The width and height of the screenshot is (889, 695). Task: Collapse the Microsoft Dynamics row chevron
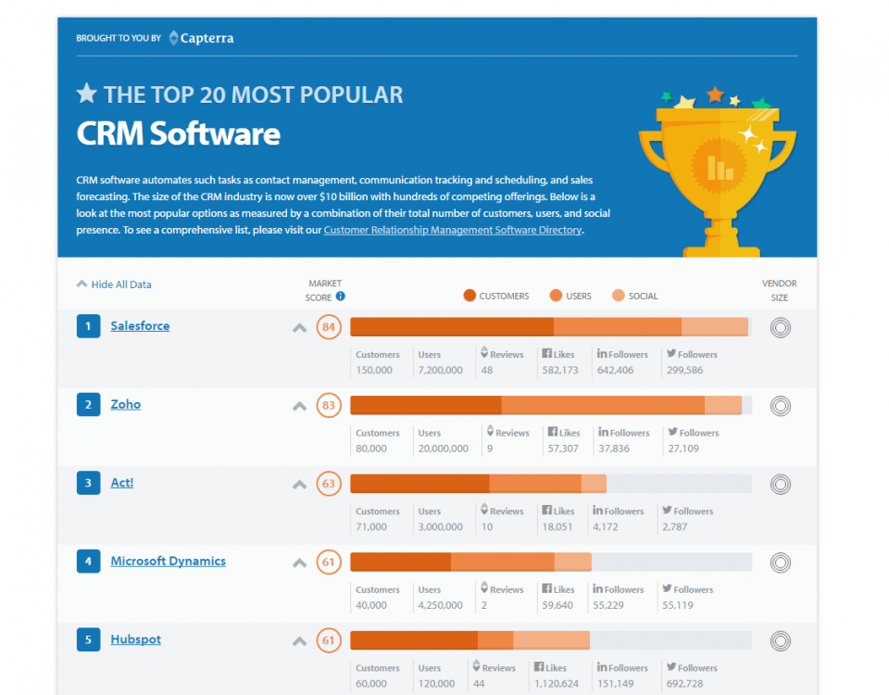pos(299,562)
